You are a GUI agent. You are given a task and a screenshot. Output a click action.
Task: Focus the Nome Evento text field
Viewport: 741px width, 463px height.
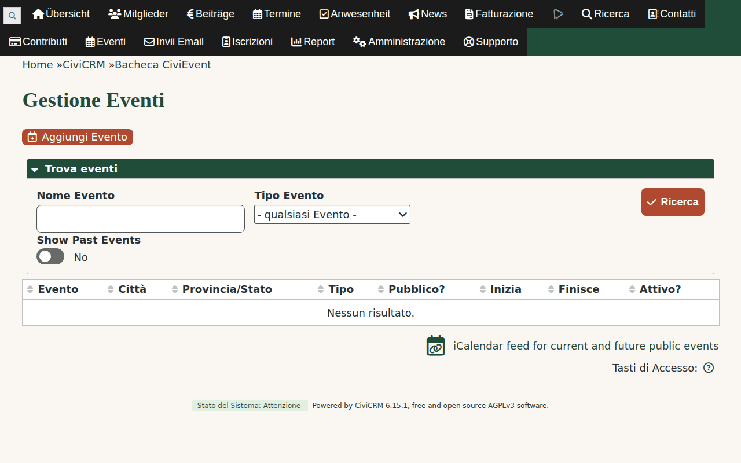(x=141, y=219)
